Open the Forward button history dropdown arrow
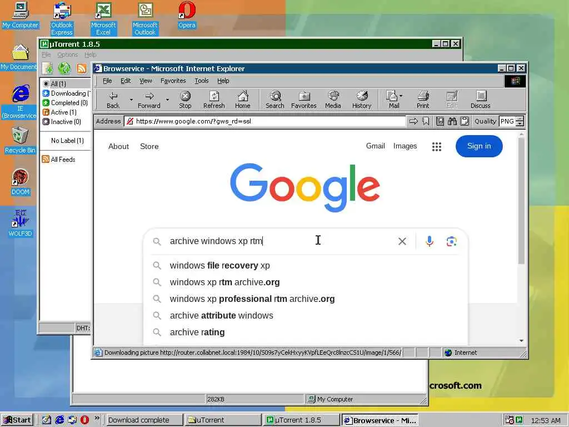Viewport: 569px width, 427px height. click(x=167, y=100)
